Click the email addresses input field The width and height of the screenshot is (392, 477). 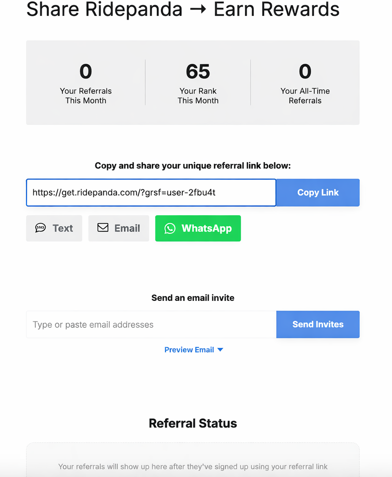pyautogui.click(x=151, y=325)
